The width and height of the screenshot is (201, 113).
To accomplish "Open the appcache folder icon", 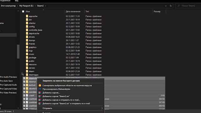I will tap(27, 16).
